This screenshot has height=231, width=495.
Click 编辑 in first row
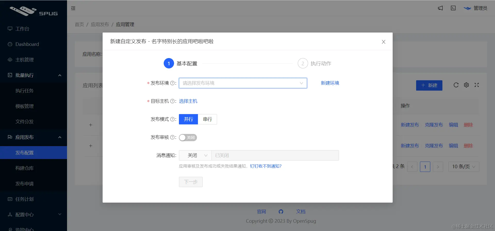(453, 125)
